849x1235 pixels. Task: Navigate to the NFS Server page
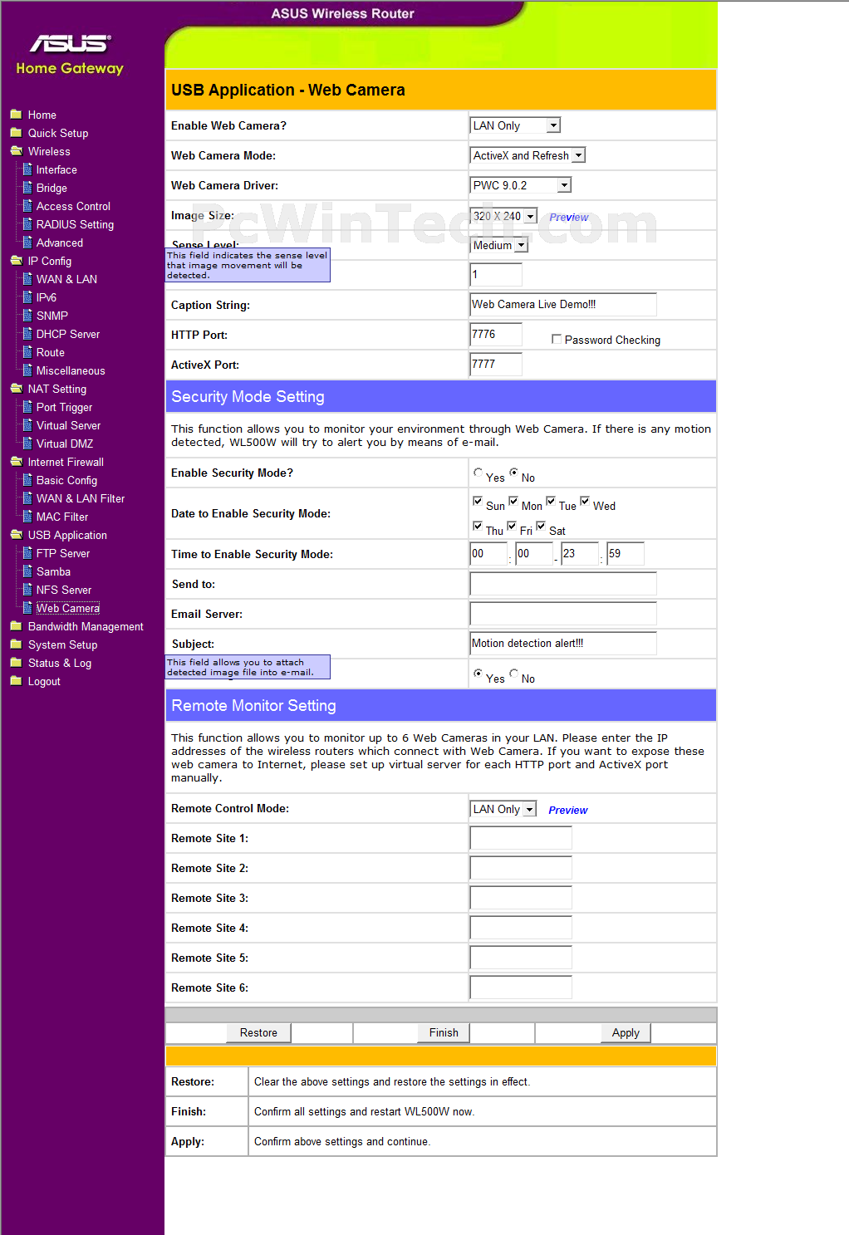64,590
